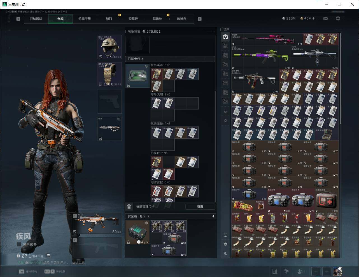Select the main warehouse icon in sidebar

tap(225, 37)
